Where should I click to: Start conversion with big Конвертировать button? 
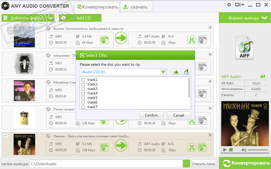245,163
